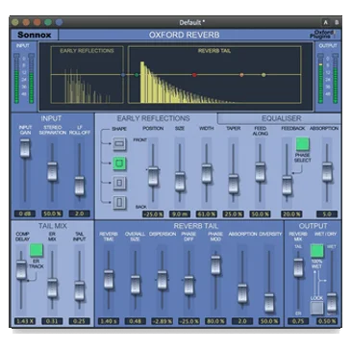Select the green highlighted square room shape
The image size is (351, 351).
click(119, 163)
